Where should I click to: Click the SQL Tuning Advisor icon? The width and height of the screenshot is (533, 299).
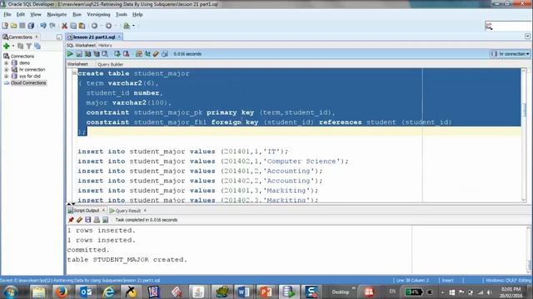coord(105,54)
